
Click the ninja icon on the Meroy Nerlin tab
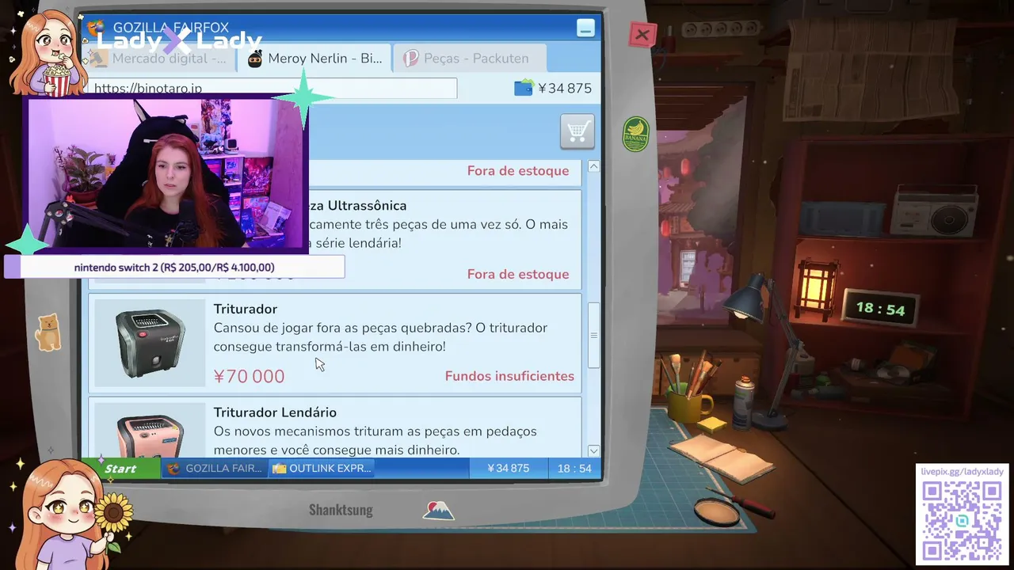click(x=255, y=59)
